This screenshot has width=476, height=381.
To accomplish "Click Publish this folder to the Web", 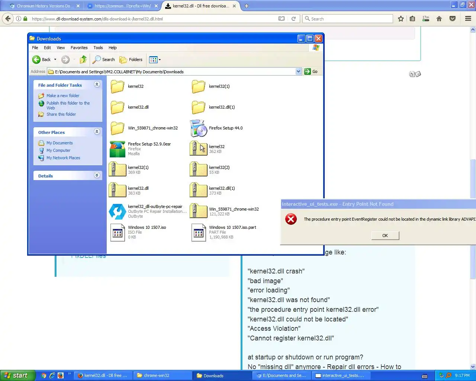I will tap(68, 105).
